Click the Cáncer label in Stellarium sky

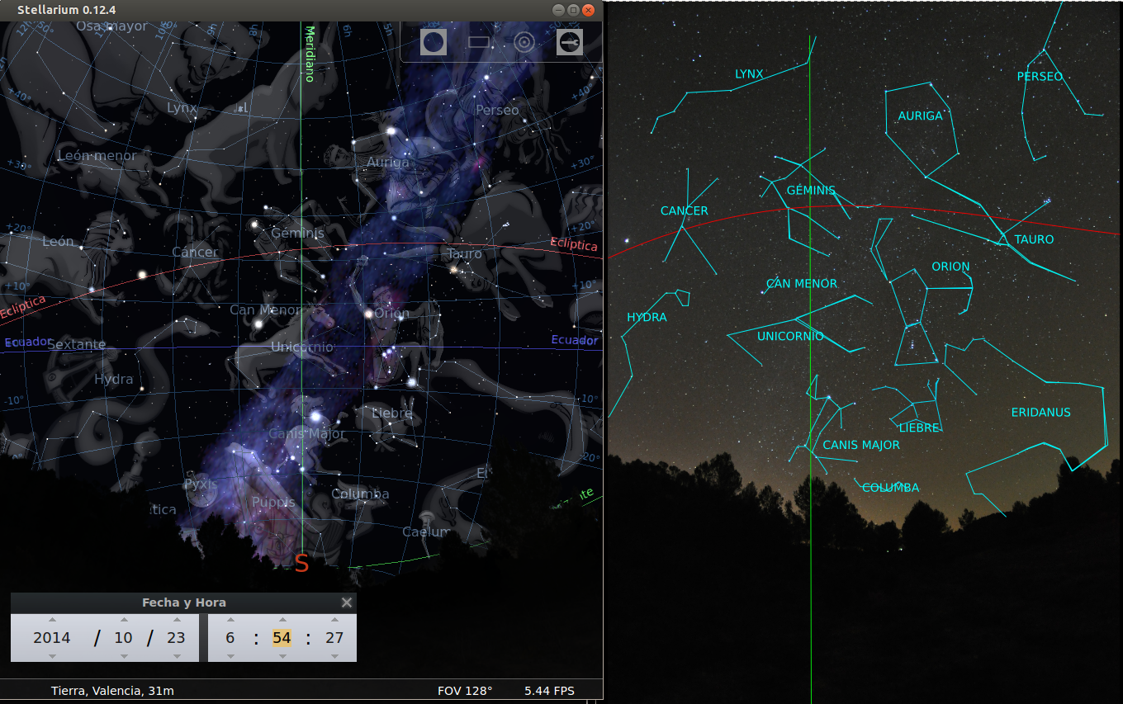pyautogui.click(x=195, y=253)
